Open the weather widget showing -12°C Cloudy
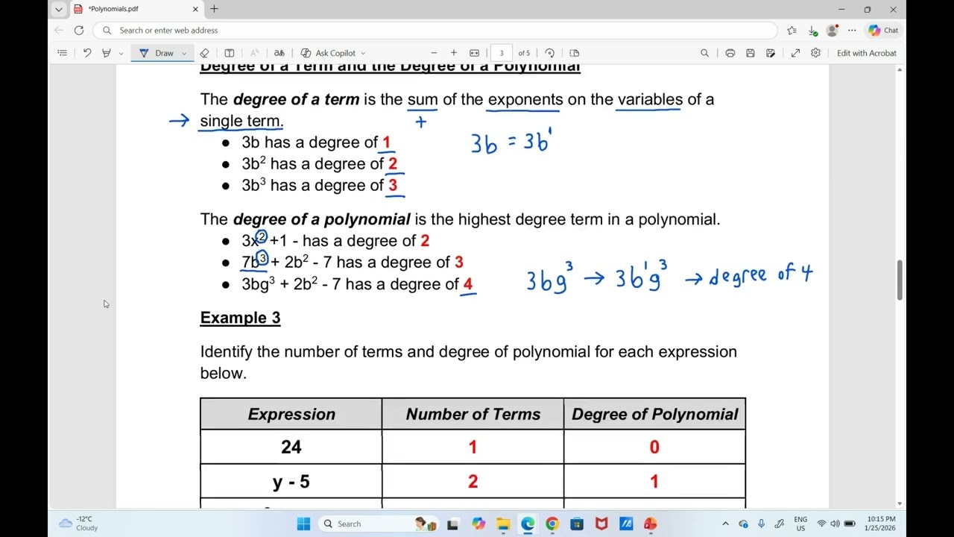The height and width of the screenshot is (537, 954). click(78, 524)
